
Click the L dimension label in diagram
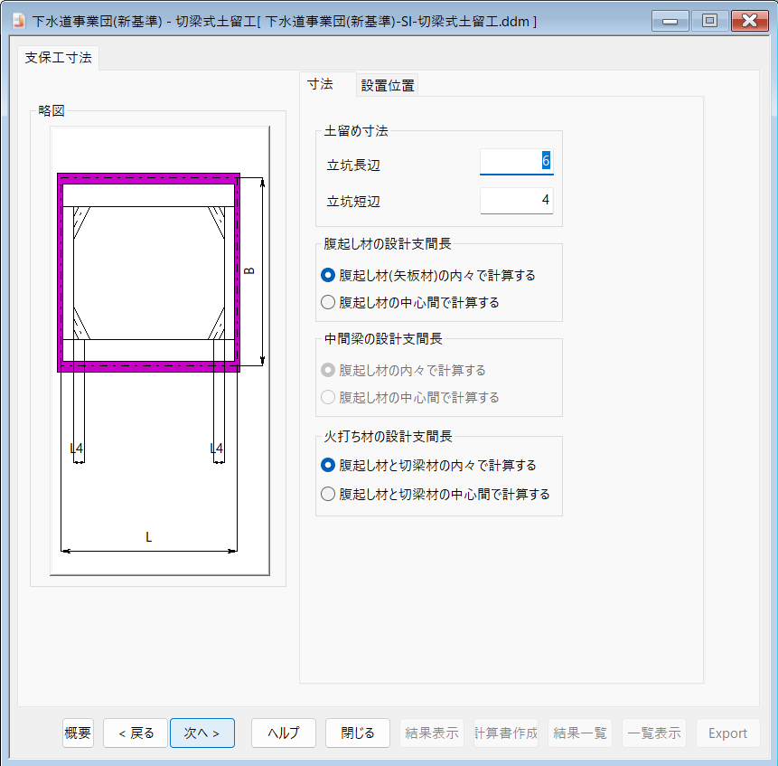point(149,537)
